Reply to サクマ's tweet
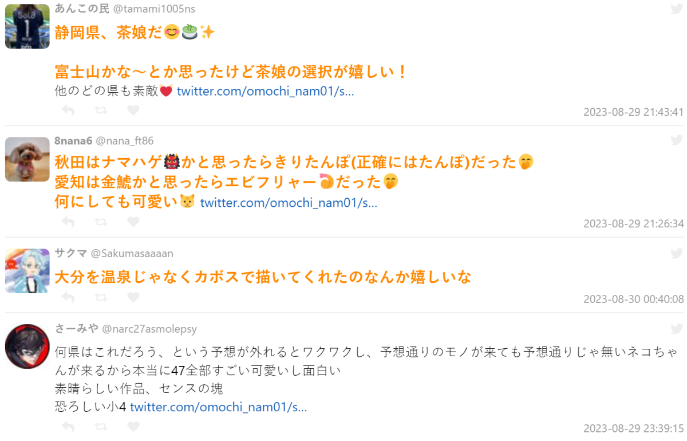This screenshot has width=687, height=441. coord(68,297)
